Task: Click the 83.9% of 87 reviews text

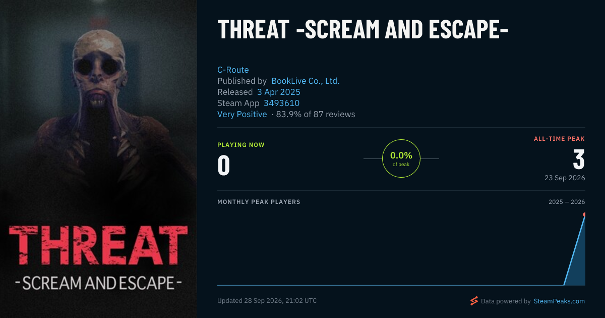Action: point(316,114)
